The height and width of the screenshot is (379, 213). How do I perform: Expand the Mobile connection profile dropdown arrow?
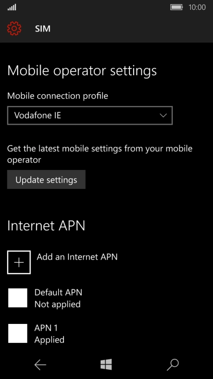tap(163, 115)
